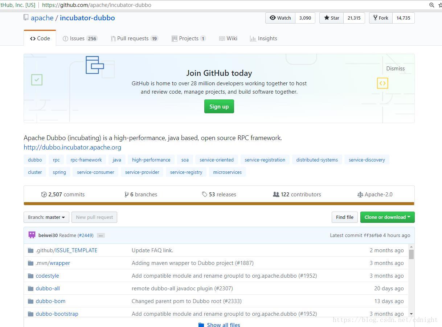
Task: Click the bookmark star in address bar
Action: [x=439, y=5]
